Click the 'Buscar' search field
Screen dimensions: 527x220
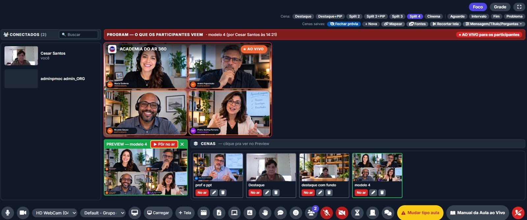pyautogui.click(x=78, y=35)
